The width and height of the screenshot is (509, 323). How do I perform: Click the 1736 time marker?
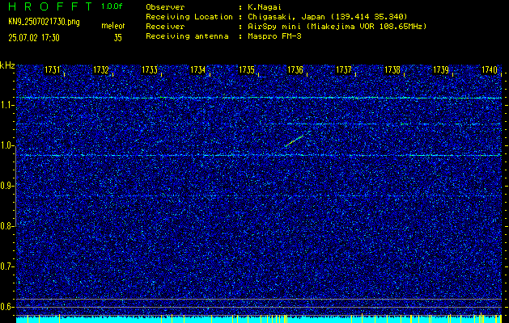(295, 69)
